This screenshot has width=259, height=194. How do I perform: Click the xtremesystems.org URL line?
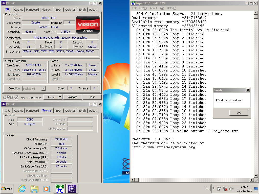pyautogui.click(x=164, y=147)
